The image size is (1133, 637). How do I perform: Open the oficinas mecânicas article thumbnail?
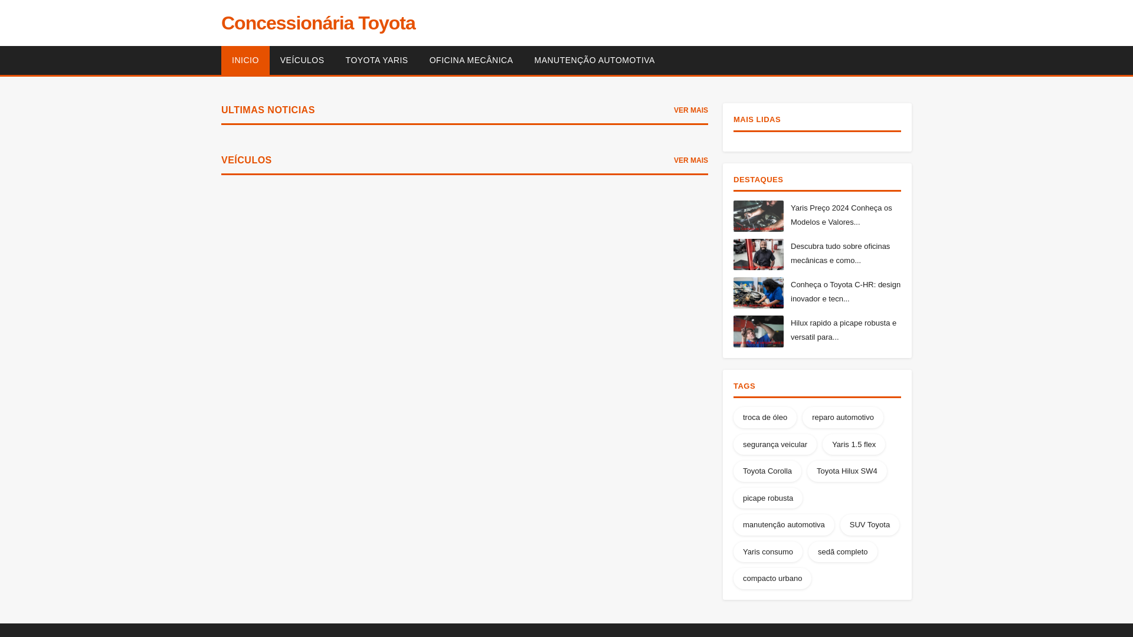[x=758, y=254]
